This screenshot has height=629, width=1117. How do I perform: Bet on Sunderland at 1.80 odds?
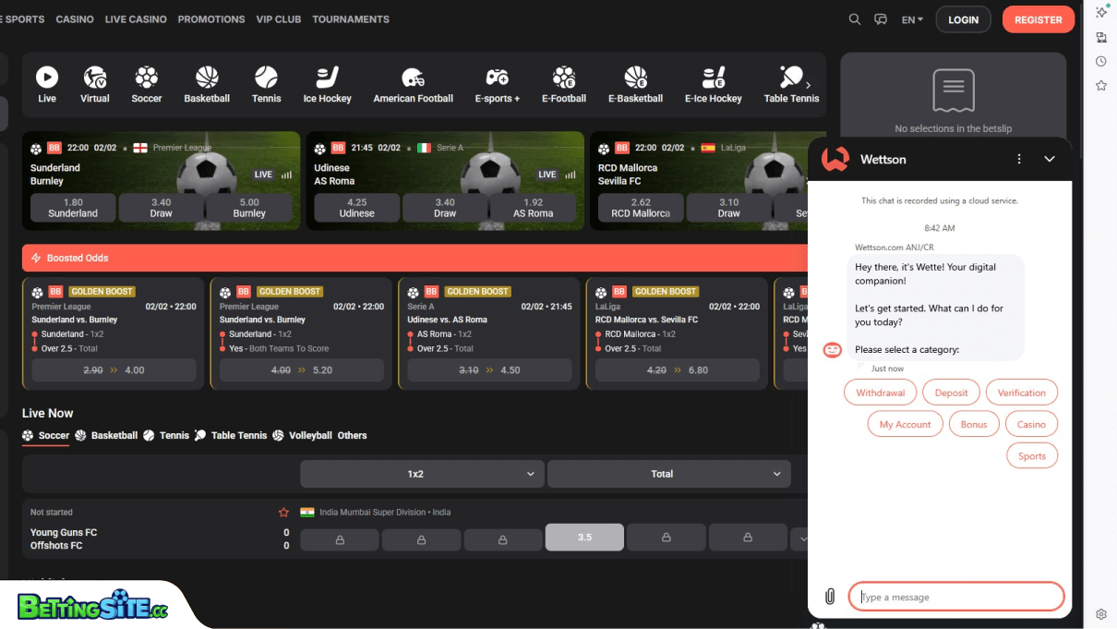point(73,208)
